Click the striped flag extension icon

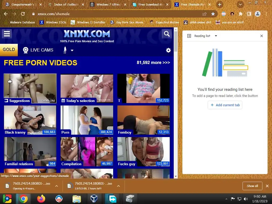(x=224, y=14)
